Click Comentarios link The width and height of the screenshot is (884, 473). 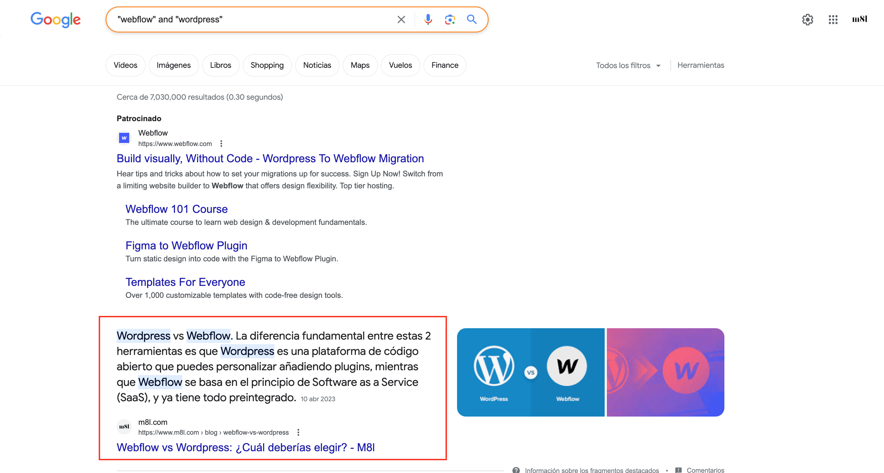coord(705,470)
